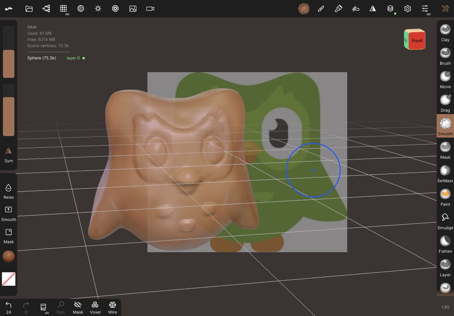
Task: Open the Material sphere menu
Action: click(x=81, y=8)
